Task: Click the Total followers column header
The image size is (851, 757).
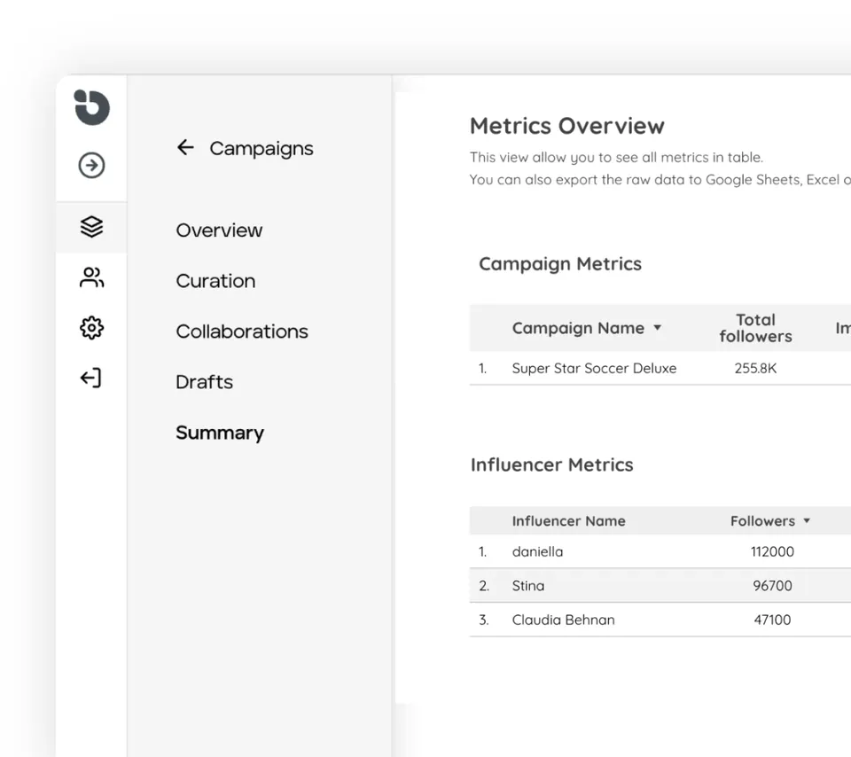Action: click(x=755, y=328)
